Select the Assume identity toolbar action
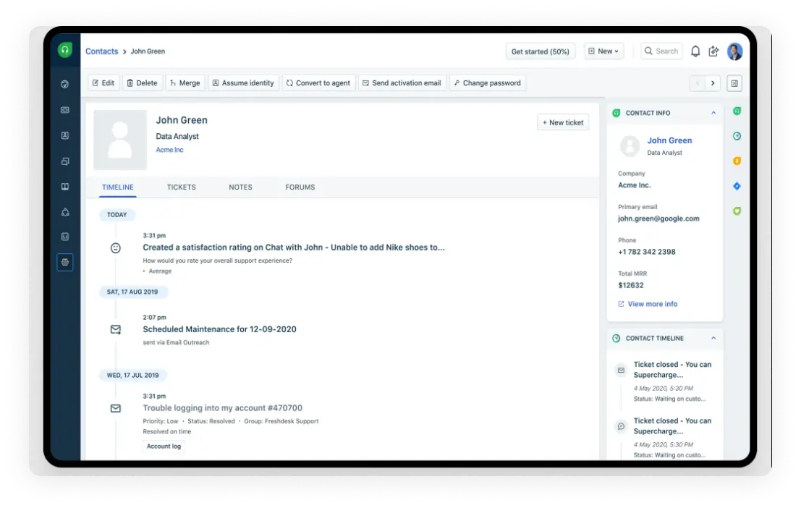The image size is (801, 508). (244, 82)
